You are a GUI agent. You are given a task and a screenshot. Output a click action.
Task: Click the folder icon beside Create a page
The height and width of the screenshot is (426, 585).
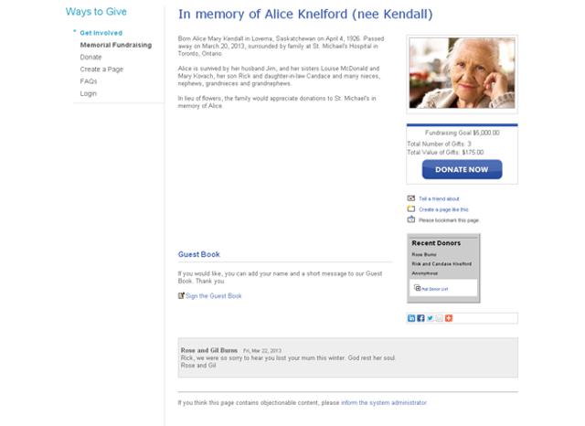(x=411, y=209)
